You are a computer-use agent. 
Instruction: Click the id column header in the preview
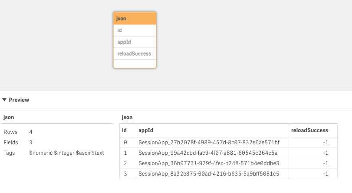[x=125, y=130]
